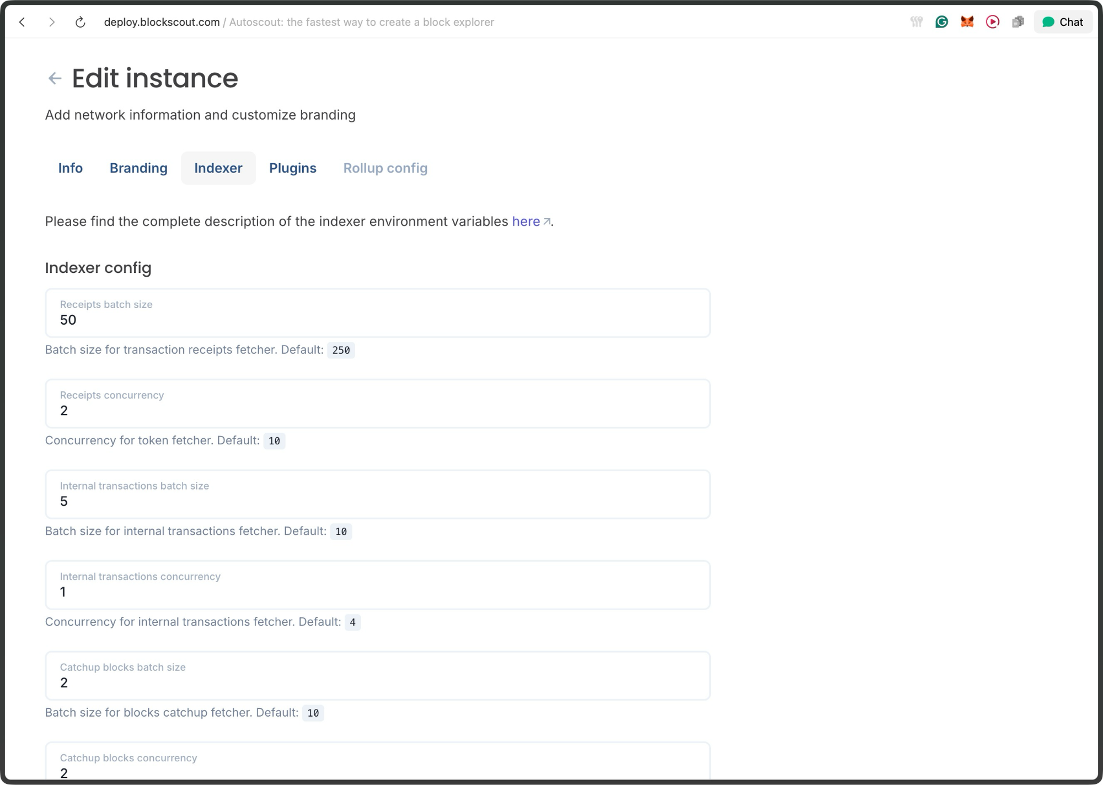
Task: Switch to the Rollup config tab
Action: (385, 168)
